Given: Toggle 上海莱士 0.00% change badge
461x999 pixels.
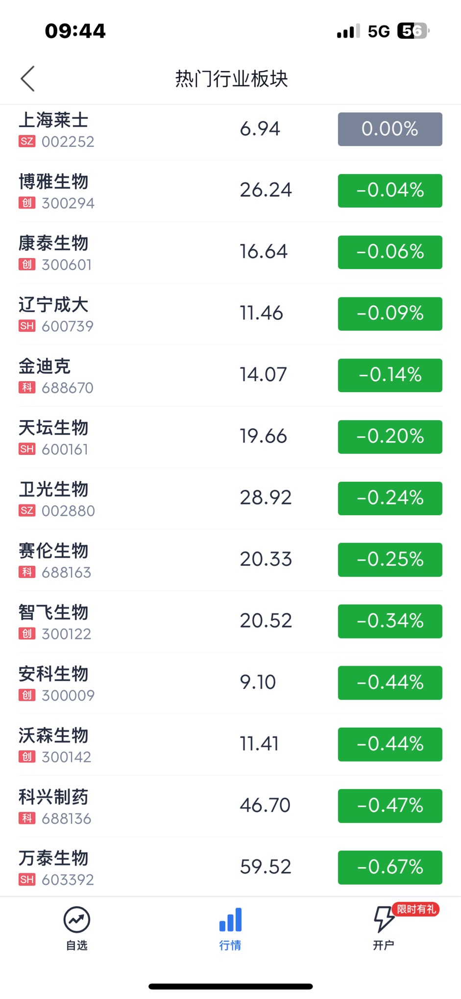Looking at the screenshot, I should coord(390,129).
